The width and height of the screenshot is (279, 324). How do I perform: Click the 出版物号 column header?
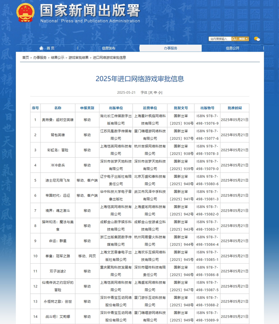click(x=207, y=108)
